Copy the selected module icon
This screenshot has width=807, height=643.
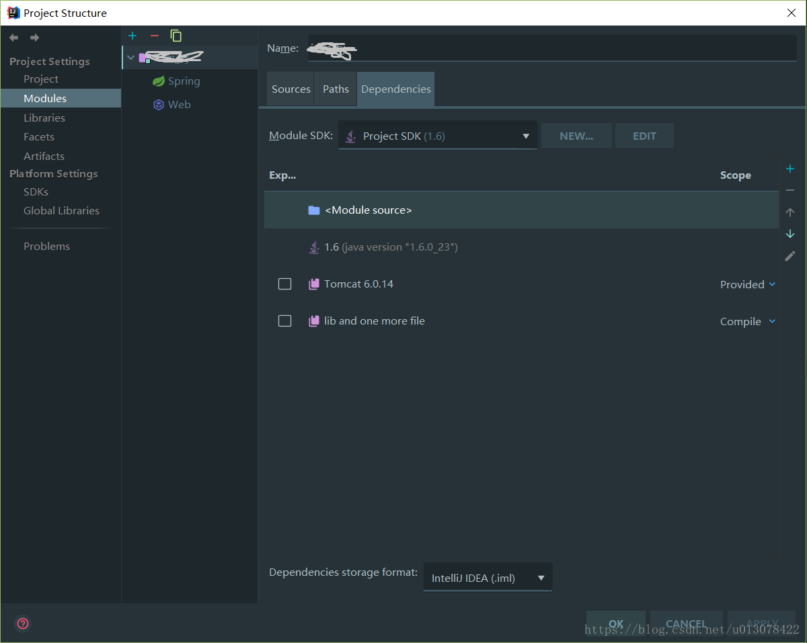tap(176, 36)
